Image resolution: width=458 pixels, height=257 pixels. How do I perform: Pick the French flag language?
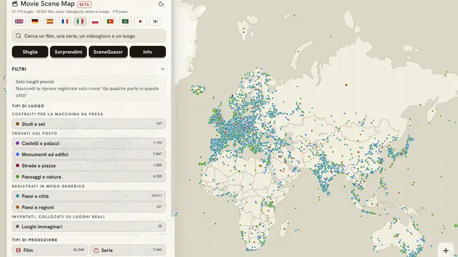click(65, 21)
